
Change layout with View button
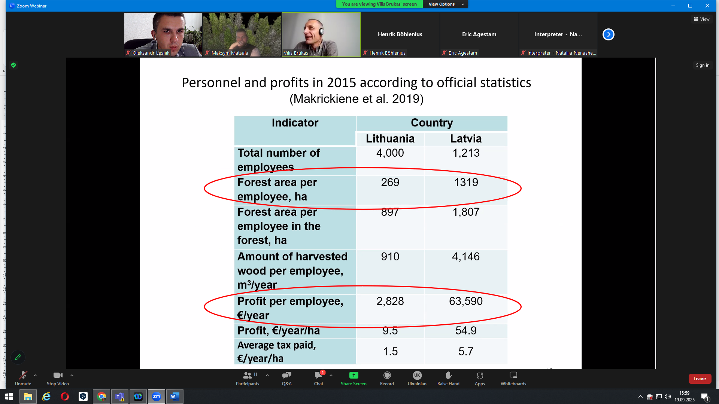702,19
